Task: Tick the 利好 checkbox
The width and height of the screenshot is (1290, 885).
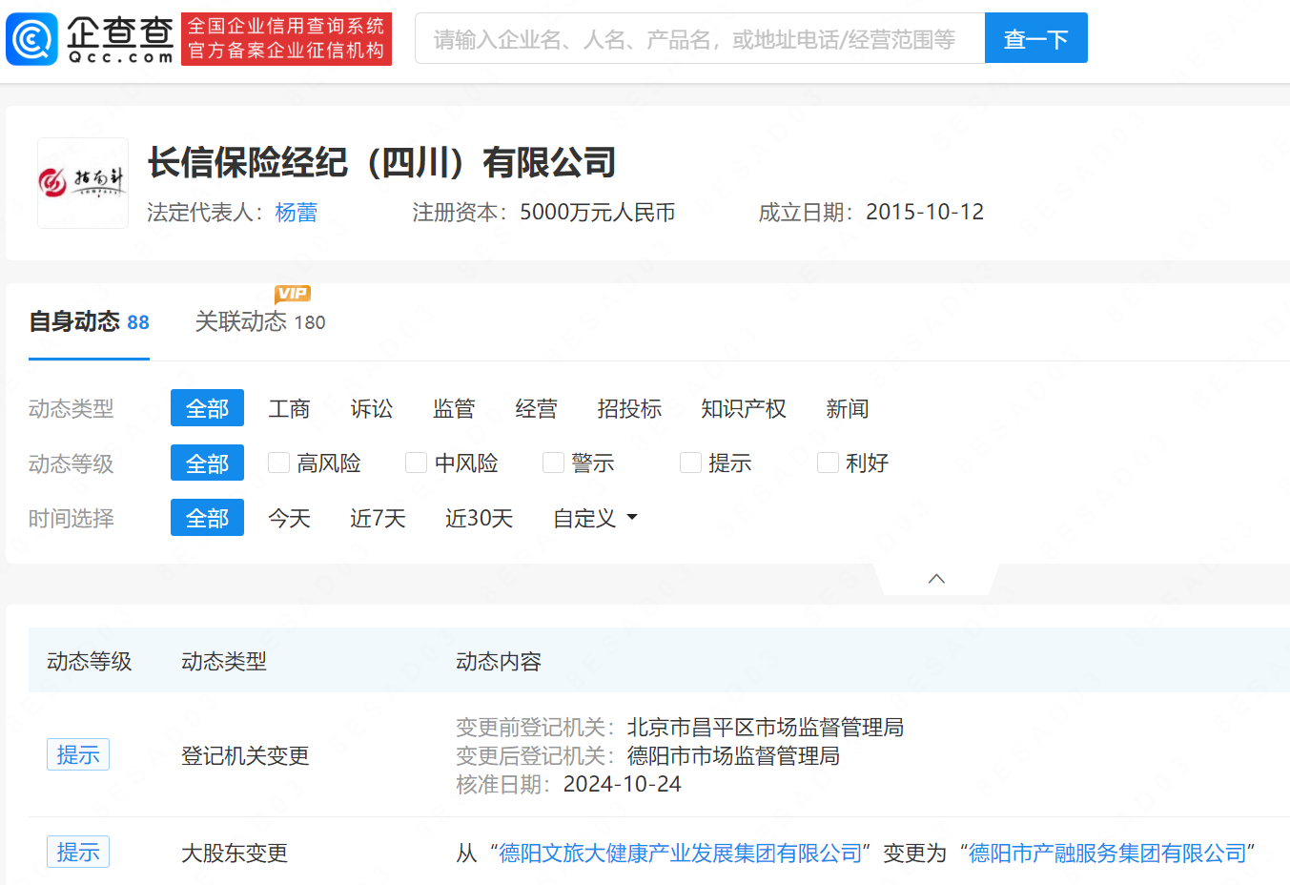Action: [x=828, y=463]
